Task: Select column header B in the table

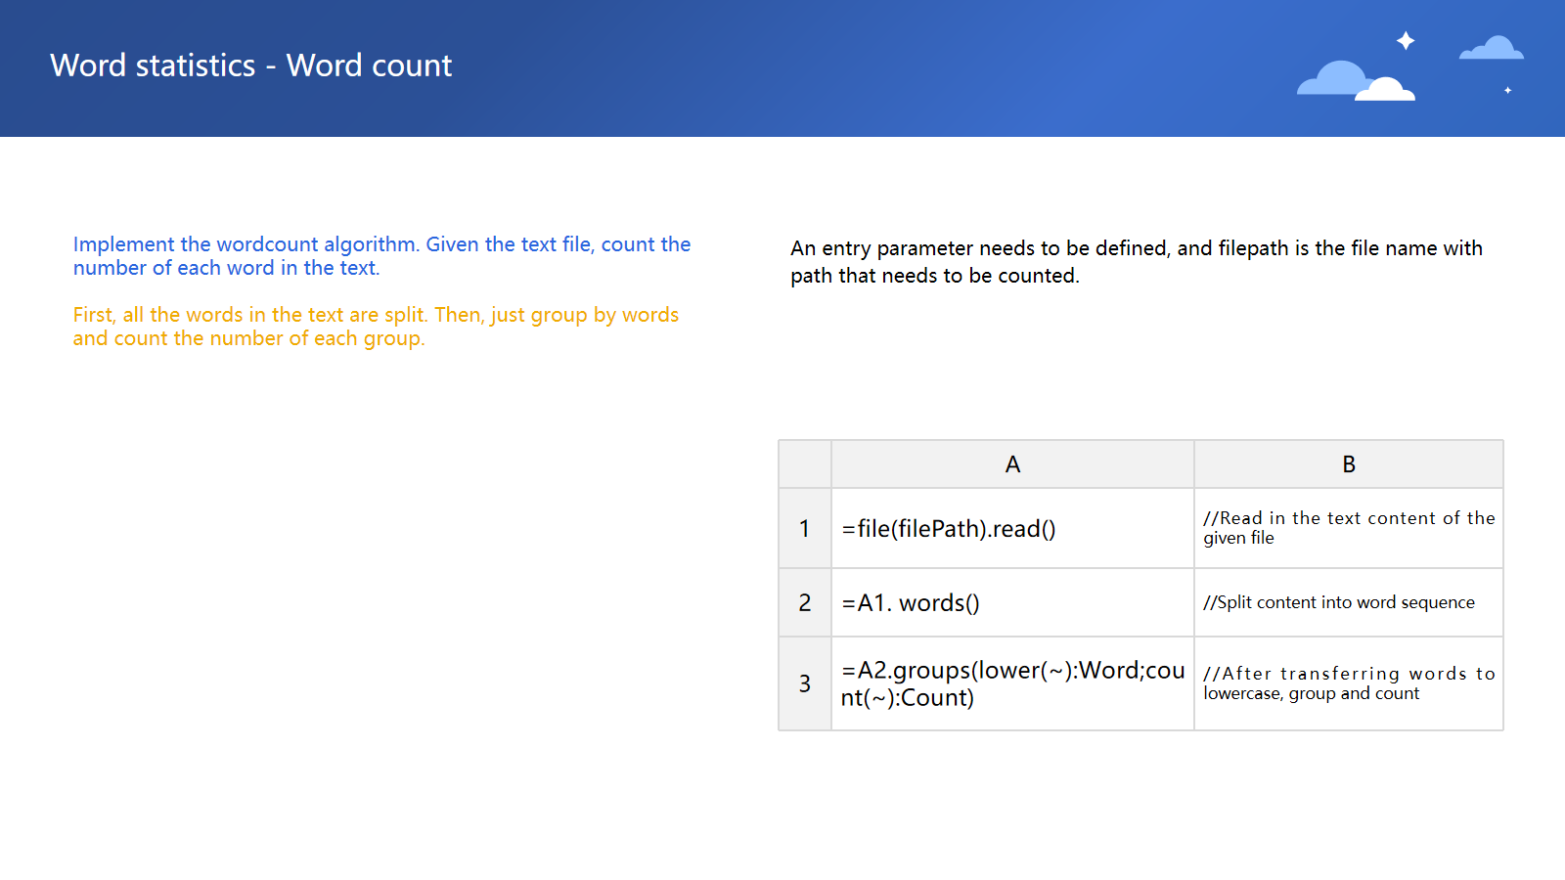Action: (x=1348, y=464)
